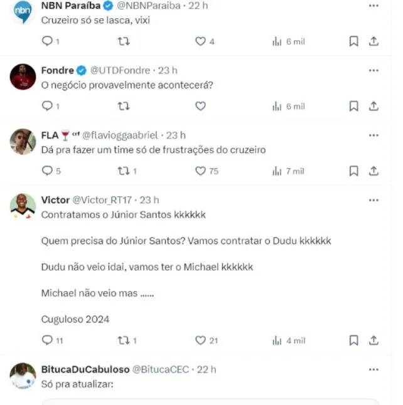The height and width of the screenshot is (405, 403).
Task: Bookmark Fondre's tweet
Action: point(353,106)
